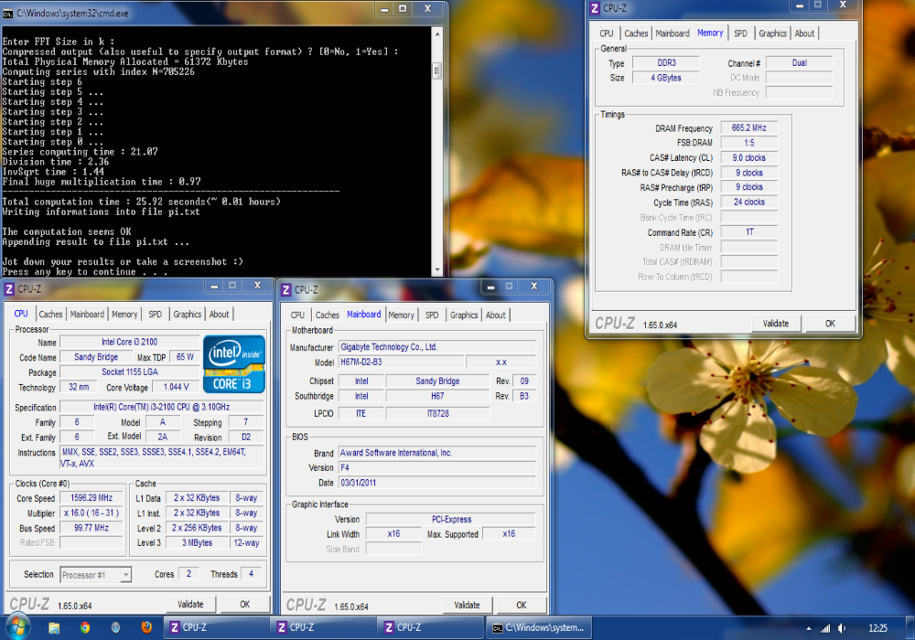Select Caches tab in Memory window

[x=636, y=33]
